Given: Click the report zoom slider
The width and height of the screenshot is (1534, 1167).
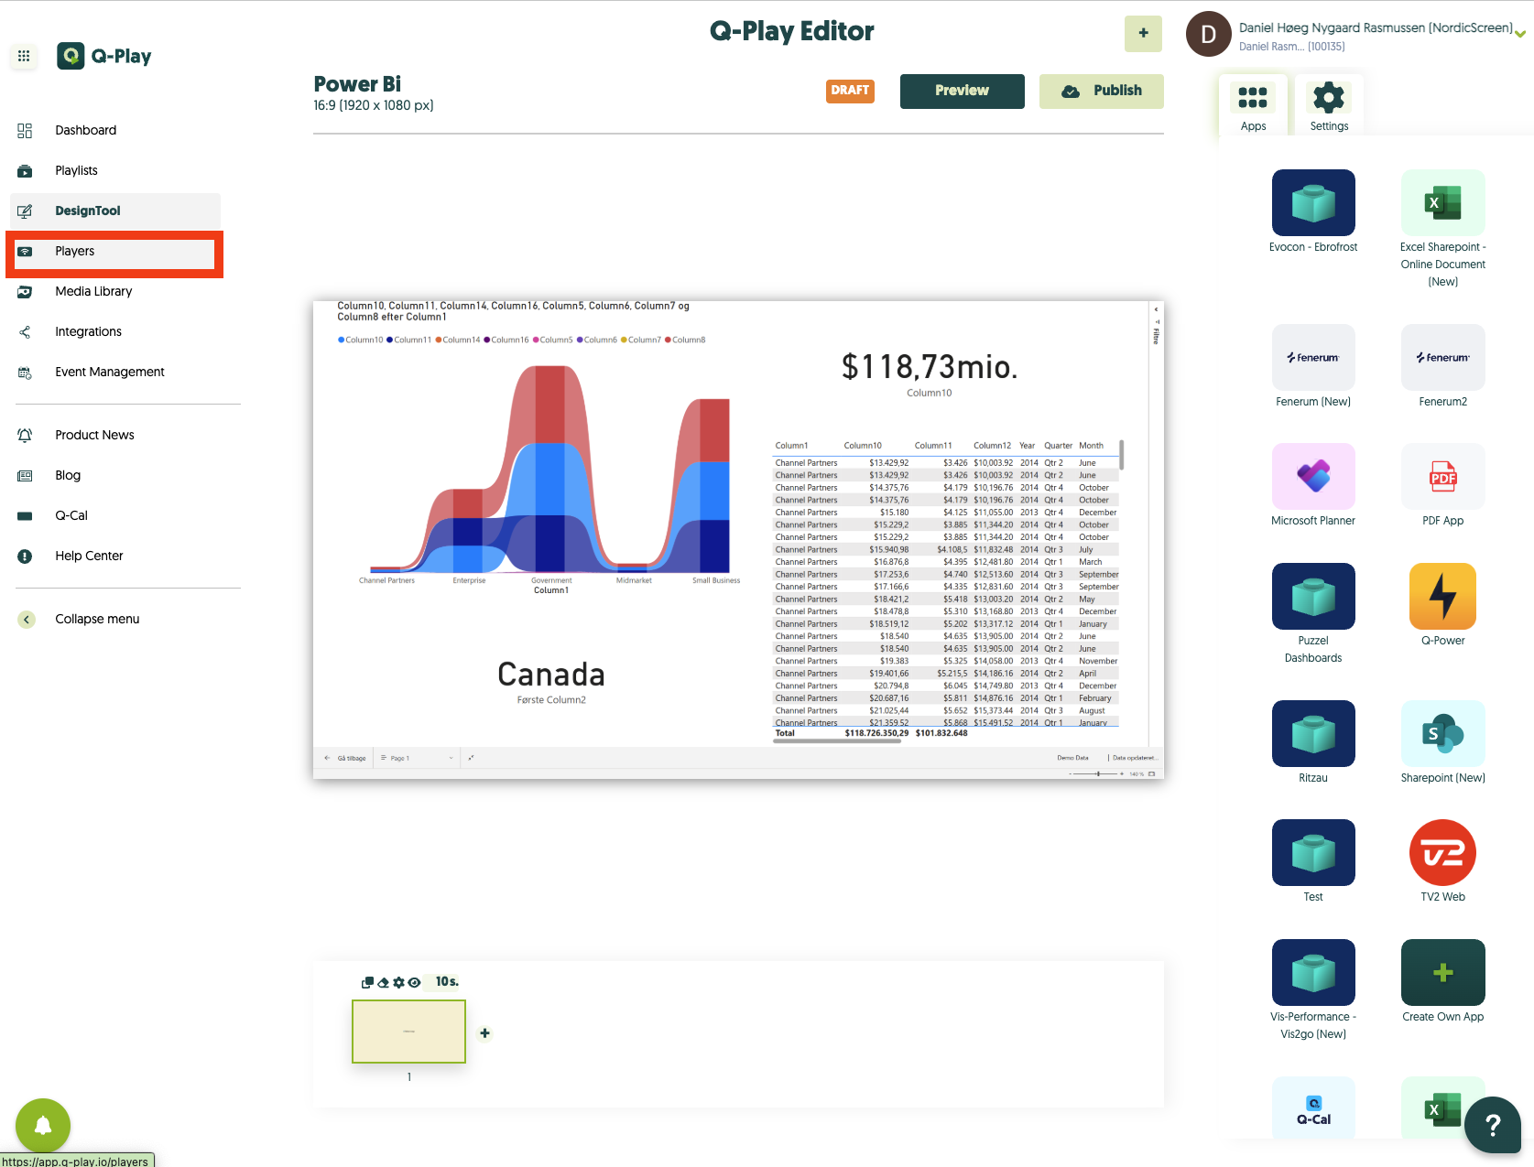Looking at the screenshot, I should pos(1097,774).
